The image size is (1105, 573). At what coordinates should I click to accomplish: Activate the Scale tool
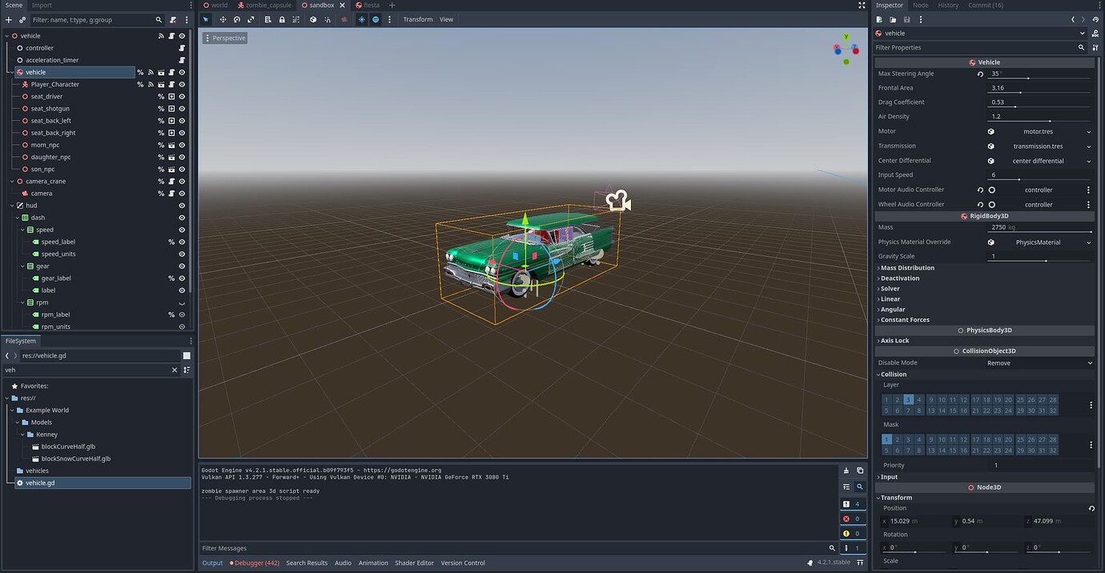tap(252, 19)
